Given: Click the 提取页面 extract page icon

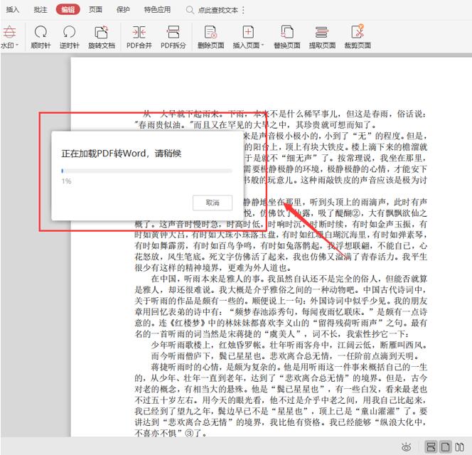Looking at the screenshot, I should click(x=322, y=32).
